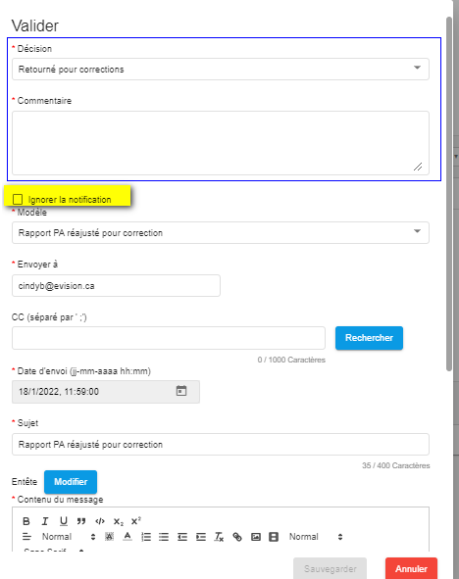459x579 pixels.
Task: Open the Décision dropdown
Action: tap(221, 69)
